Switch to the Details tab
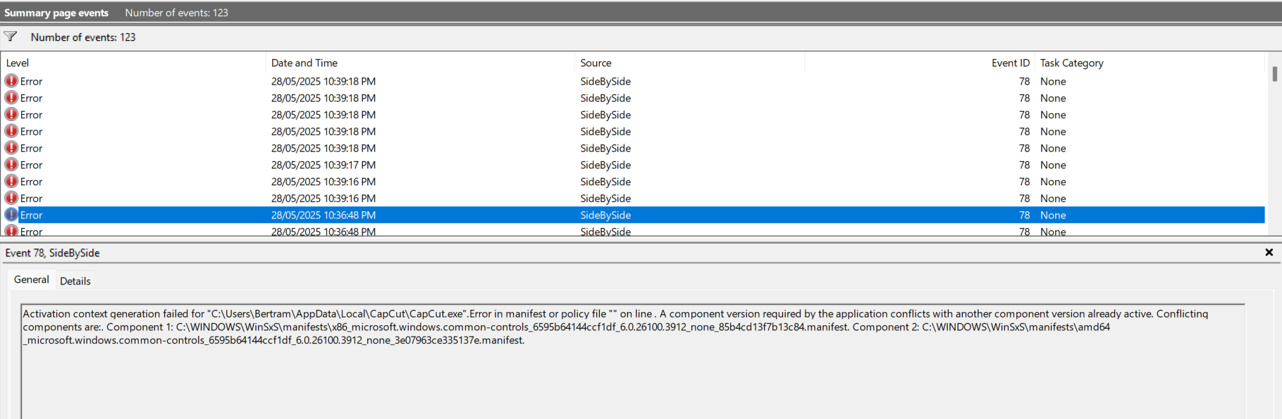 tap(75, 281)
